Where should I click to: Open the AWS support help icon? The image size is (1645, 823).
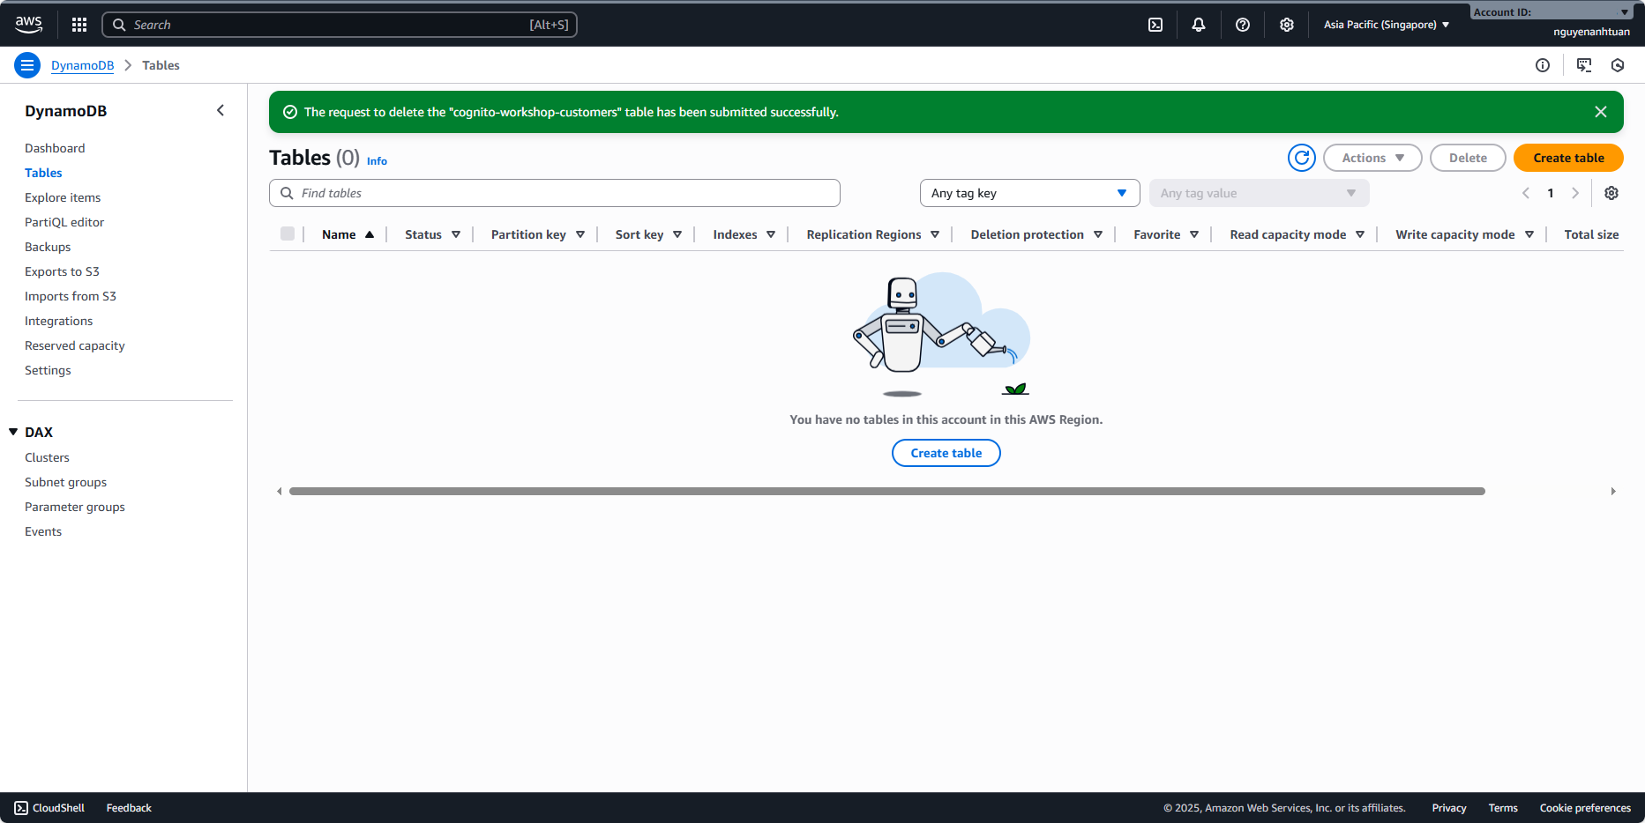1243,25
